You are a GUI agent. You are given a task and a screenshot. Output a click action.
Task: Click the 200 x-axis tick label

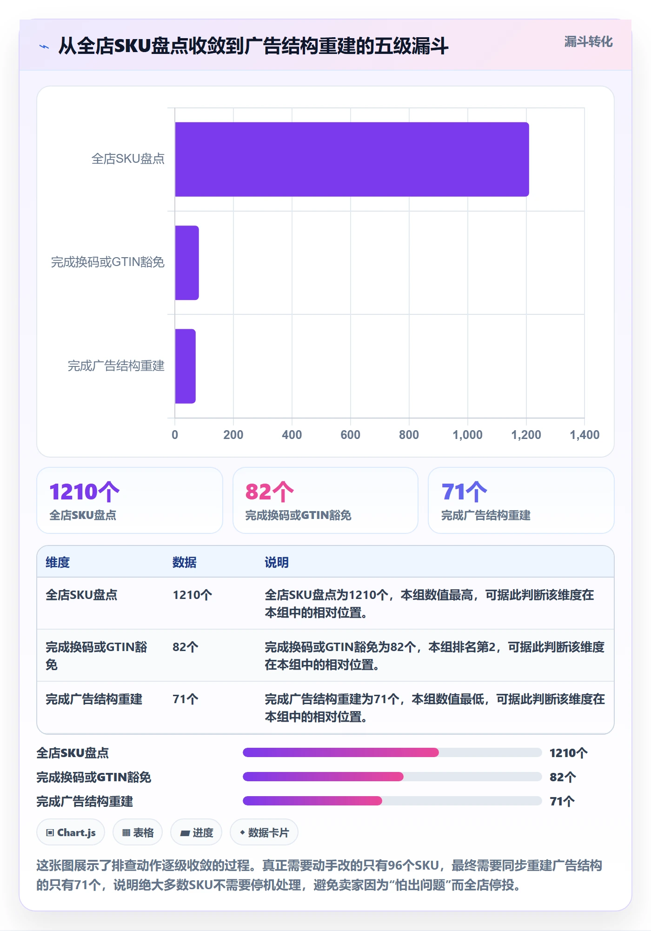(233, 435)
